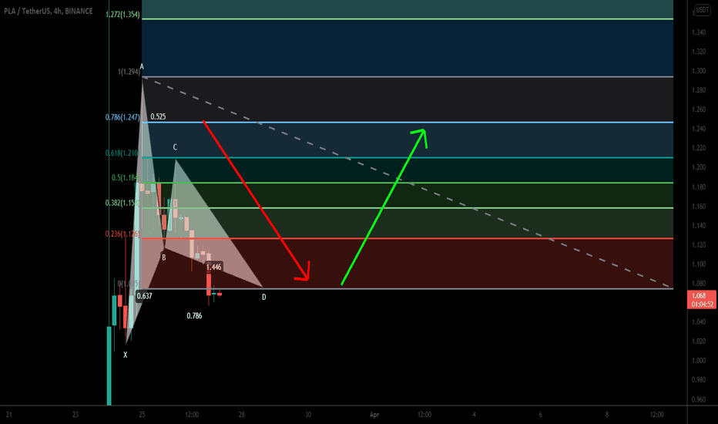Click the 1.340 price axis value
Image resolution: width=718 pixels, height=424 pixels.
(x=699, y=32)
